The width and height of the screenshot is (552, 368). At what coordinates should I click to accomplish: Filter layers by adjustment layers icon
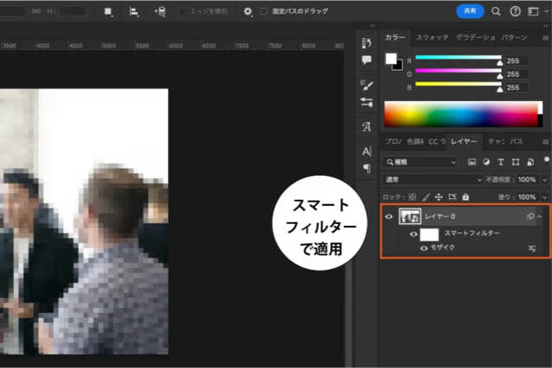tap(486, 162)
